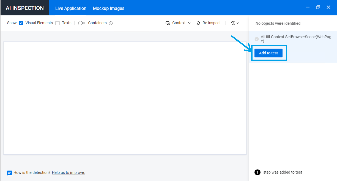Uncheck the Visual Elements checkbox

[21, 23]
